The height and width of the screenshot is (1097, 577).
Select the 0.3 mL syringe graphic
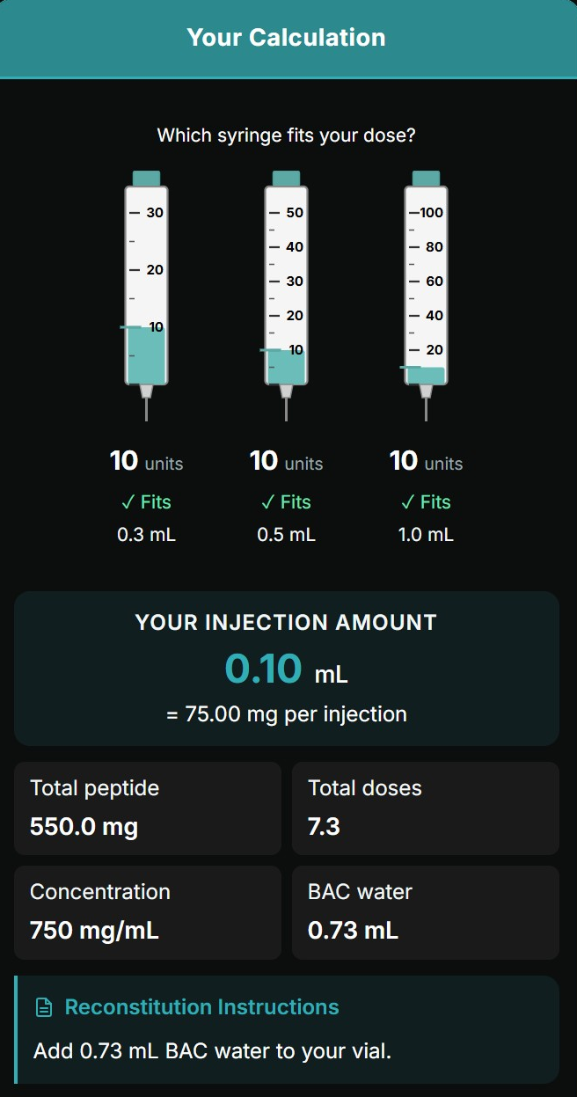(145, 282)
